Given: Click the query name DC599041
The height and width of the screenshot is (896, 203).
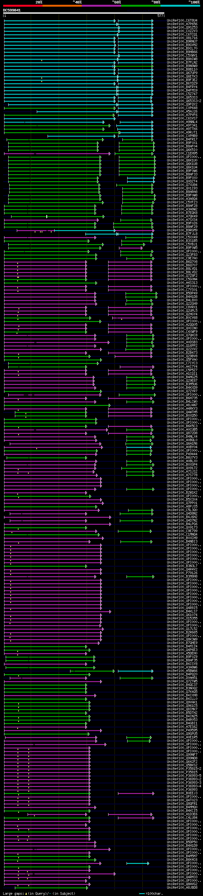Looking at the screenshot, I should pos(12,10).
